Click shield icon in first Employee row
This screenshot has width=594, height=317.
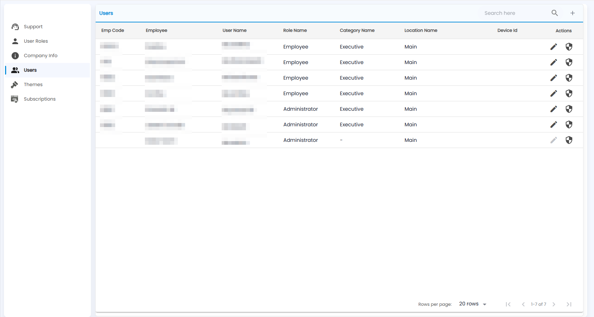point(569,47)
